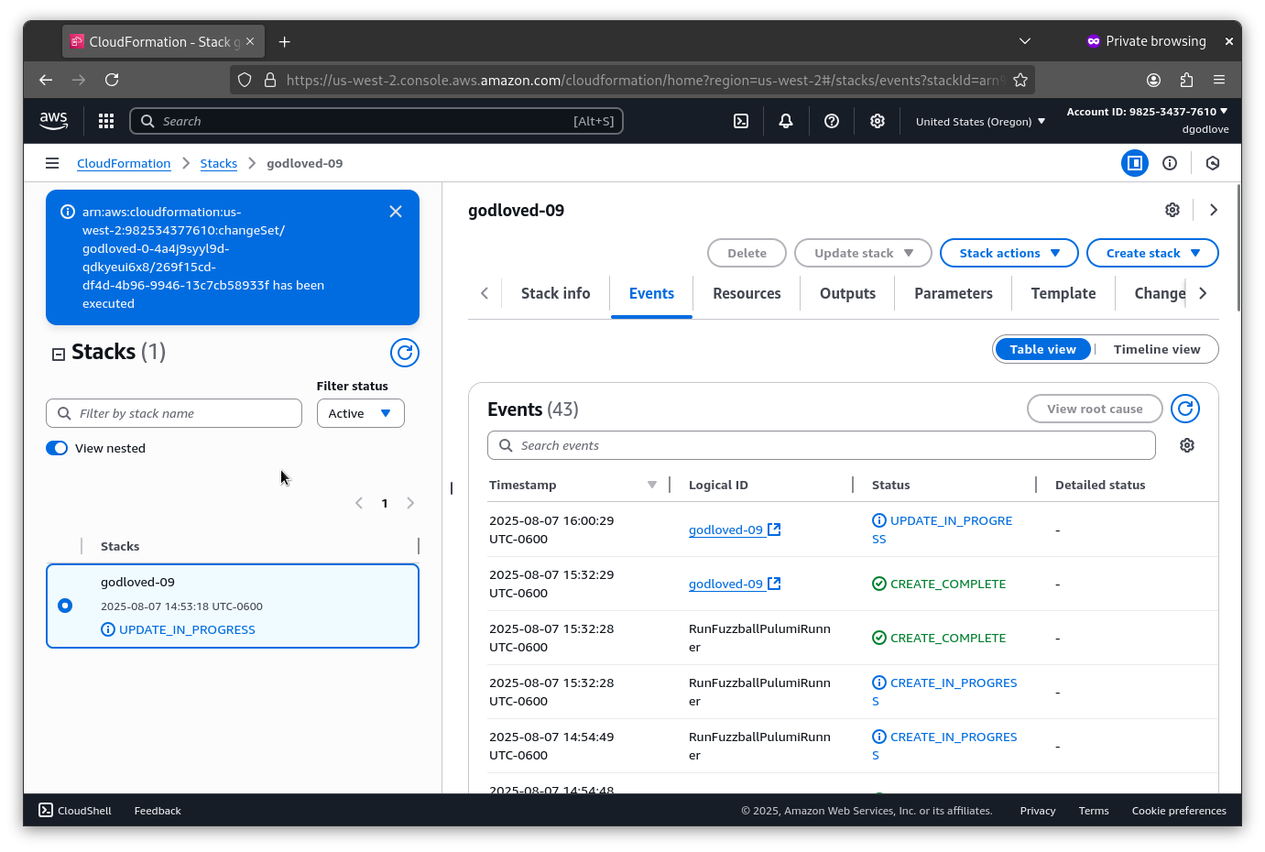
Task: Open the Template tab
Action: 1063,293
